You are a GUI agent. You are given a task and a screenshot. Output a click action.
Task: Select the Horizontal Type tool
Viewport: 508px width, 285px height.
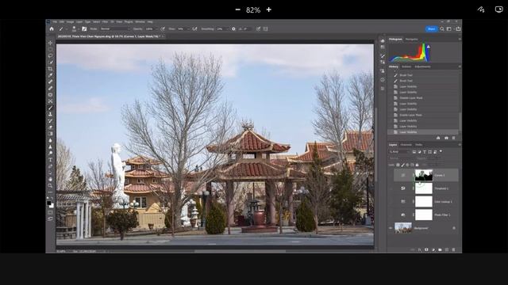tap(50, 160)
